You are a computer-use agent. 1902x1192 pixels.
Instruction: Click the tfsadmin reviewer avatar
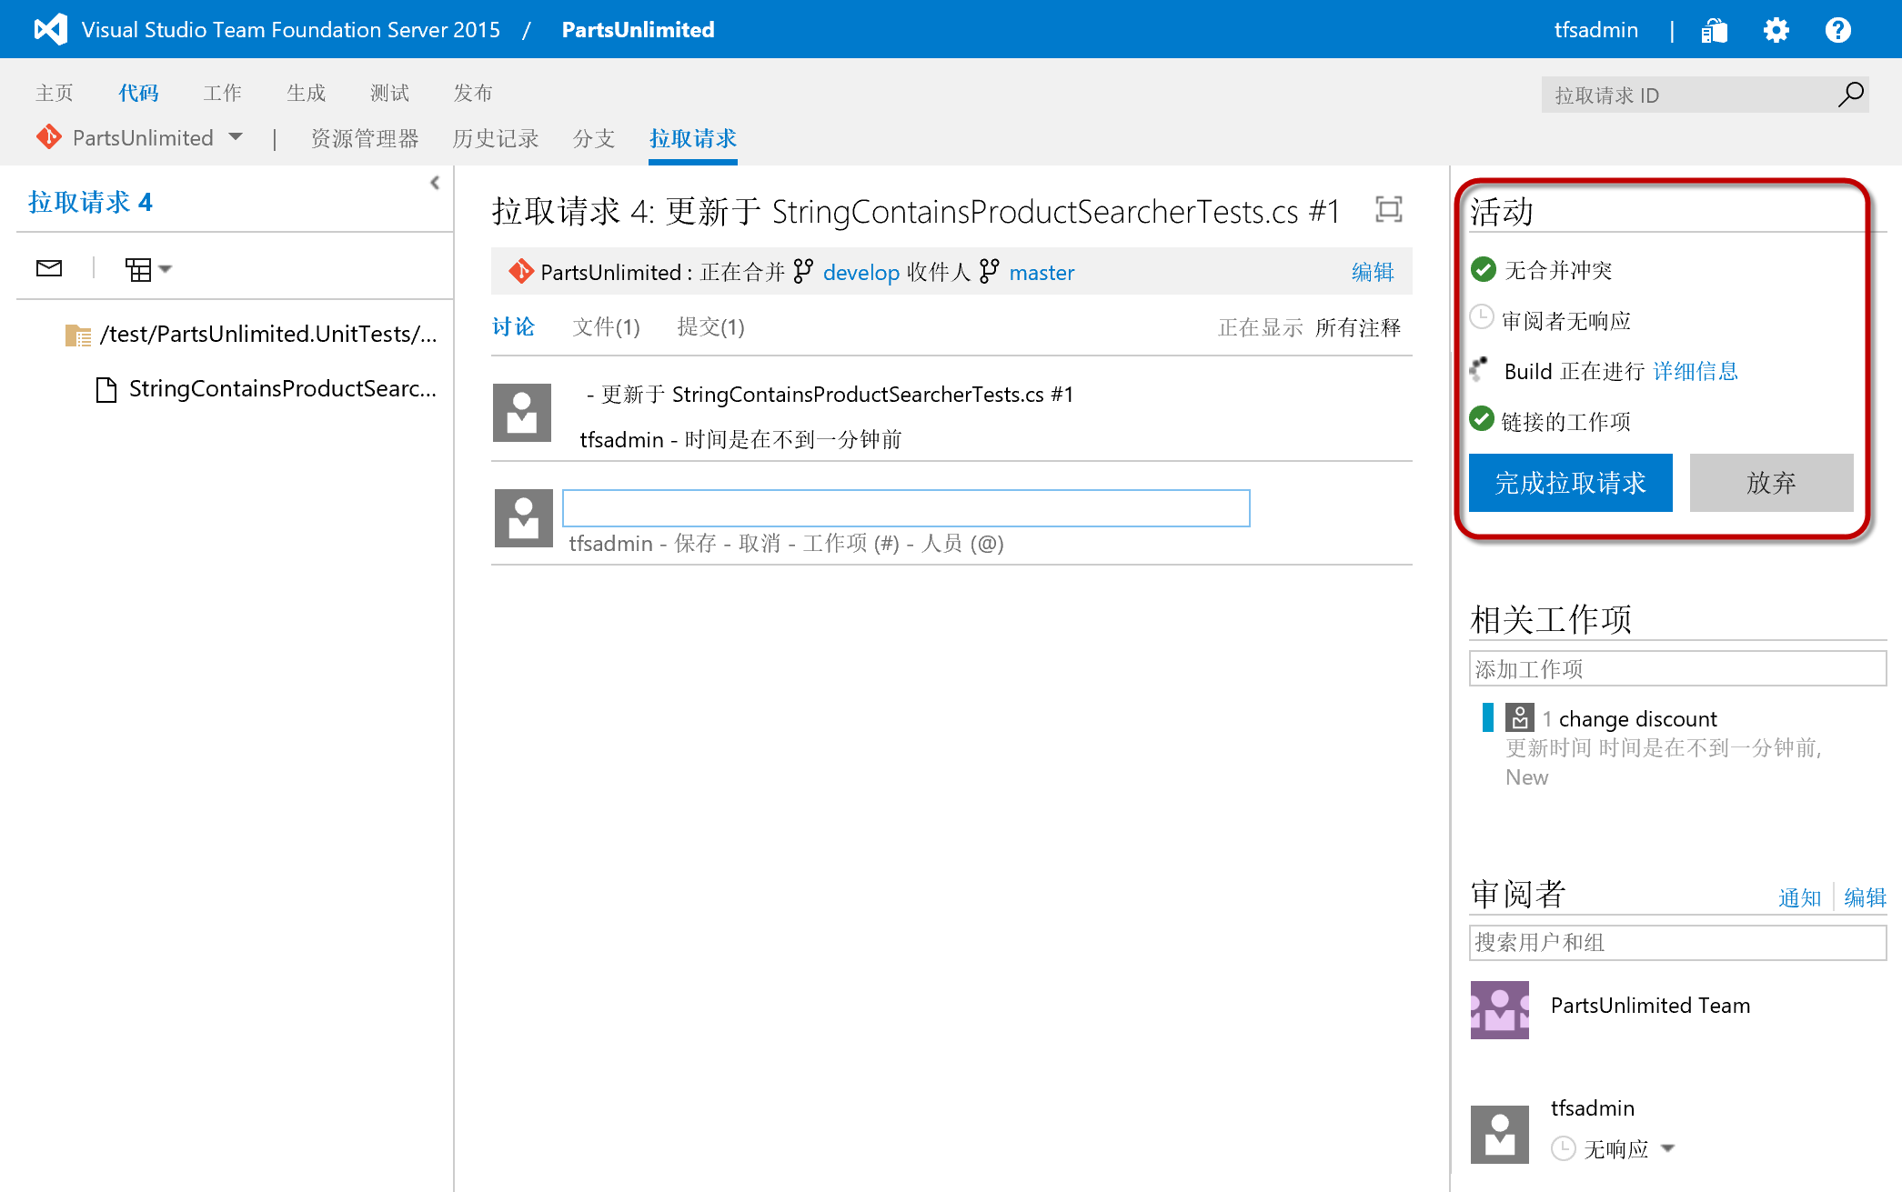click(1500, 1135)
